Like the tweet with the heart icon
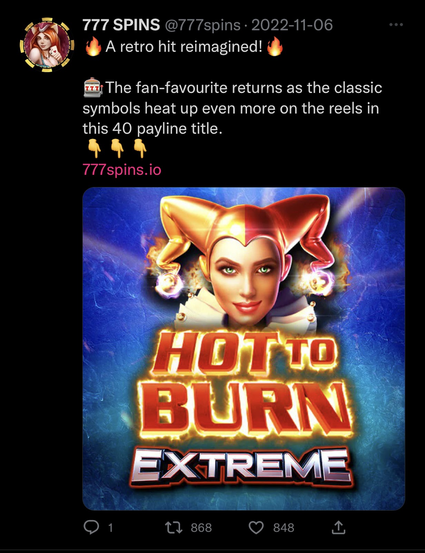Viewport: 425px width, 553px height. tap(256, 528)
